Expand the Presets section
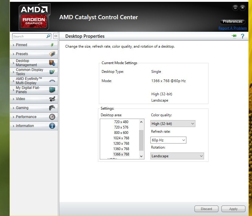Image resolution: width=252 pixels, height=216 pixels. tap(34, 54)
